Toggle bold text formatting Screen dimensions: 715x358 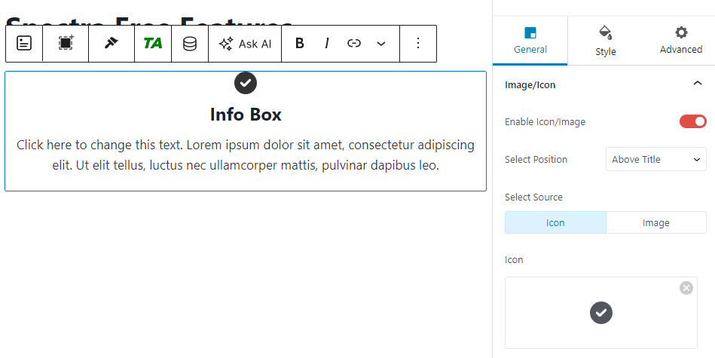click(300, 44)
